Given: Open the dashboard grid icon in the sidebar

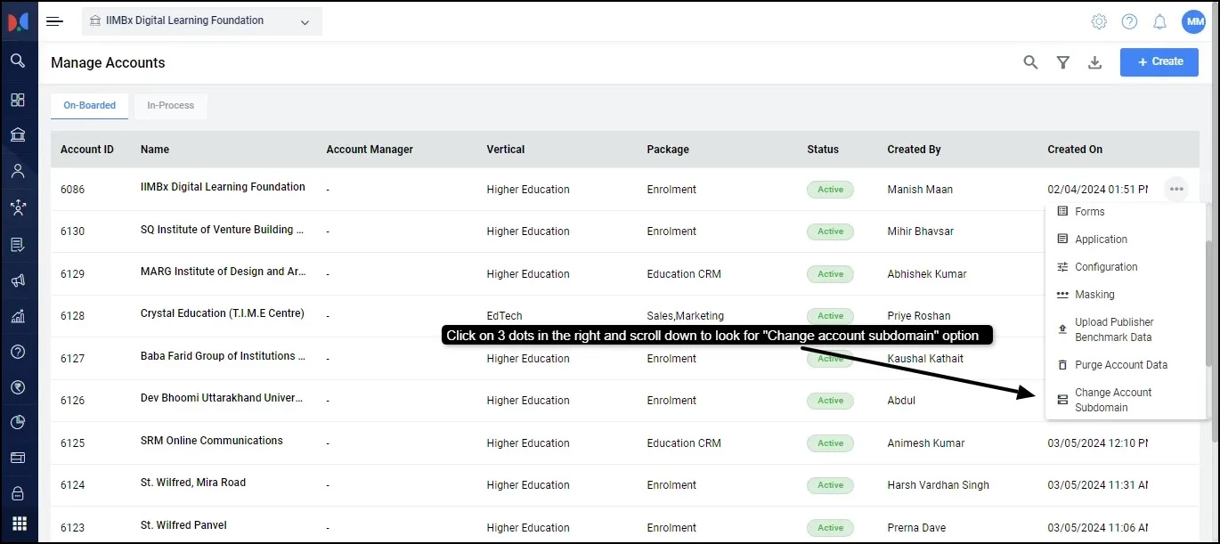Looking at the screenshot, I should click(18, 100).
